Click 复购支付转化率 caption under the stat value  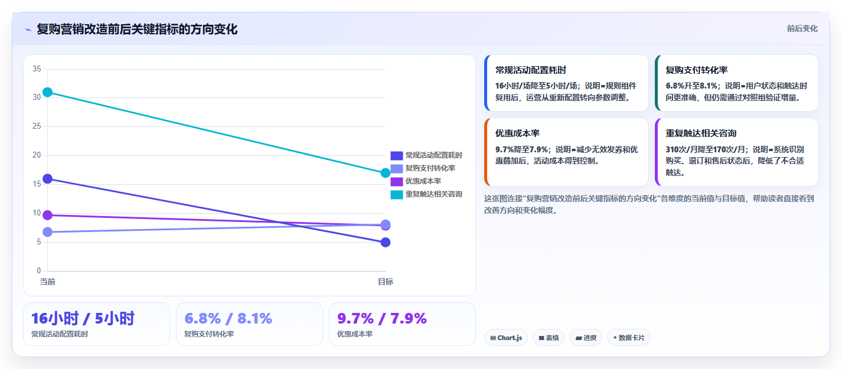point(209,334)
